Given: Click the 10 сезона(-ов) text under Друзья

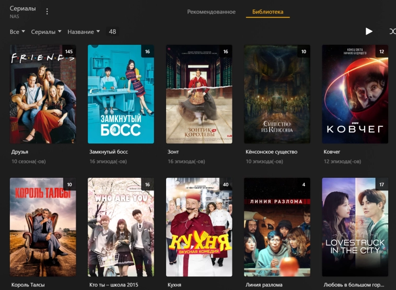Looking at the screenshot, I should [29, 161].
